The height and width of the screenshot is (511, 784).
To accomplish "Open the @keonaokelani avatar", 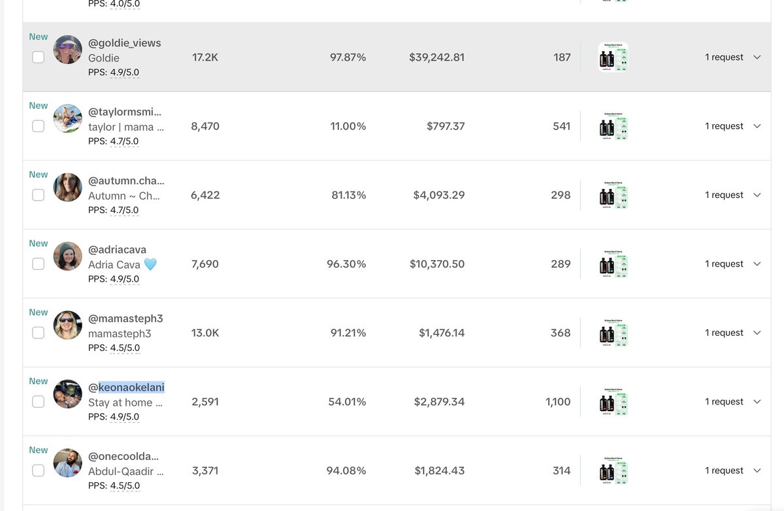I will coord(67,394).
